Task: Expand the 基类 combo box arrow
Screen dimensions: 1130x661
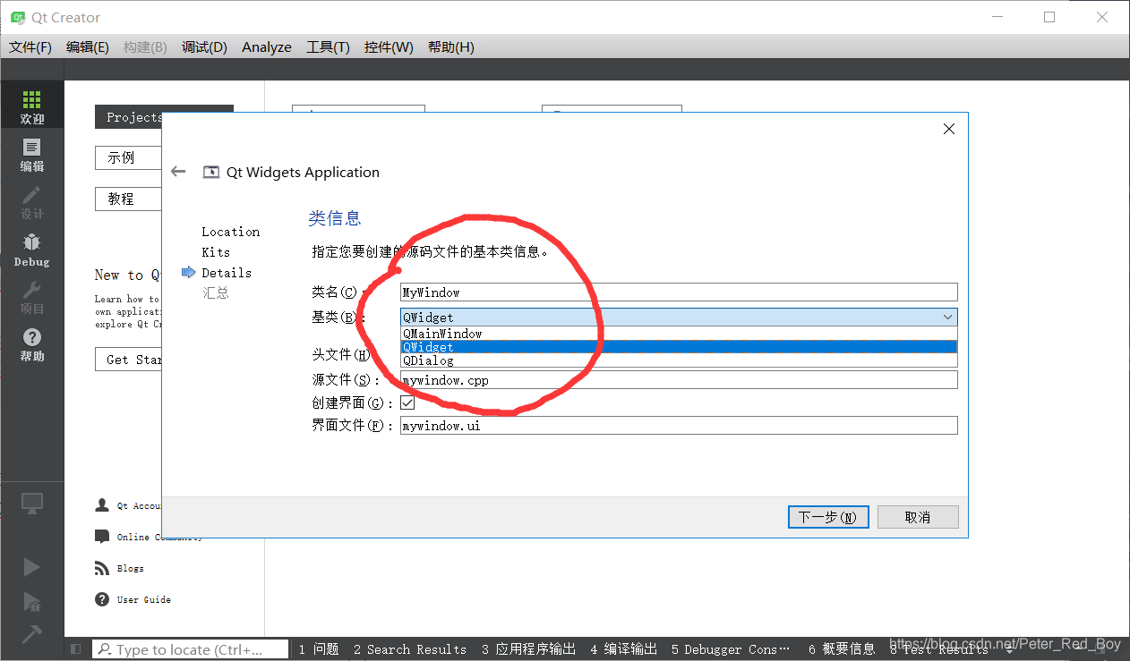Action: click(x=947, y=317)
